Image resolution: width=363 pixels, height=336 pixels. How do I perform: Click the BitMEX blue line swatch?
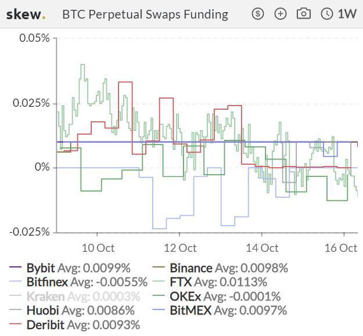(159, 309)
